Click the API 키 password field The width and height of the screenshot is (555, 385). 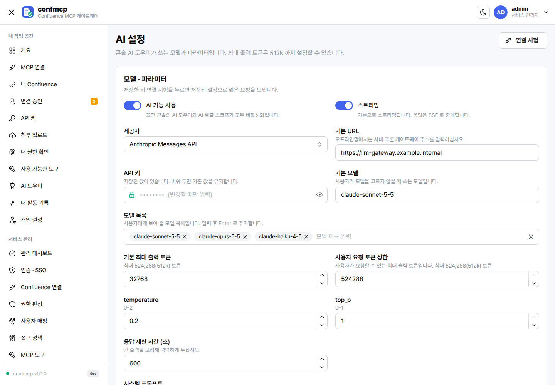click(x=225, y=195)
